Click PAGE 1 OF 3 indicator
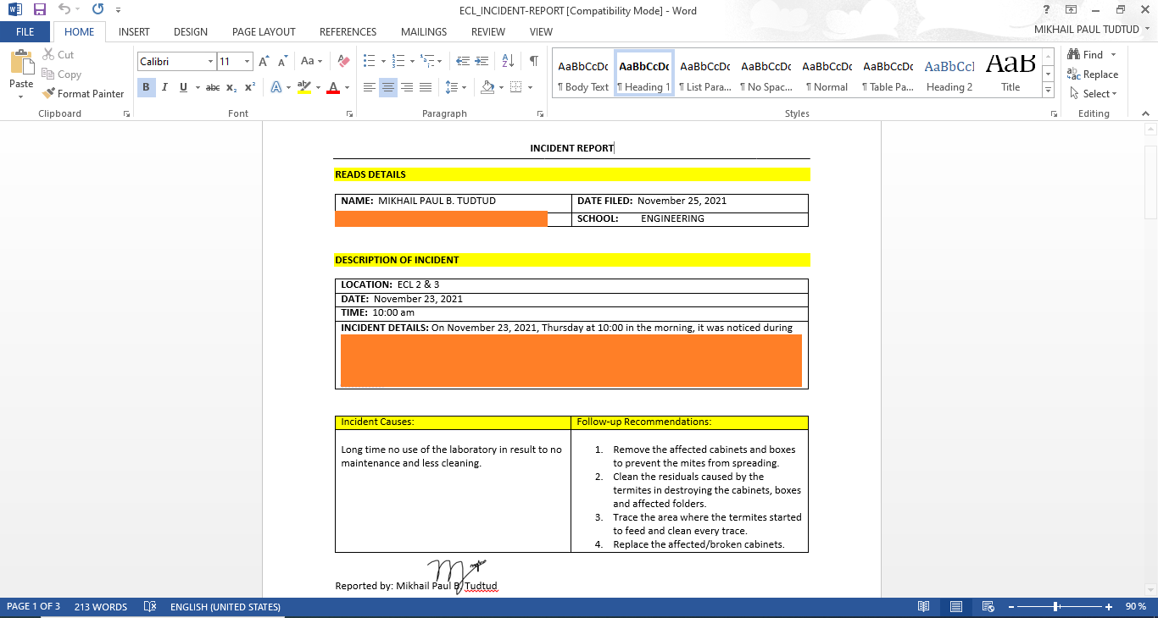 point(33,607)
